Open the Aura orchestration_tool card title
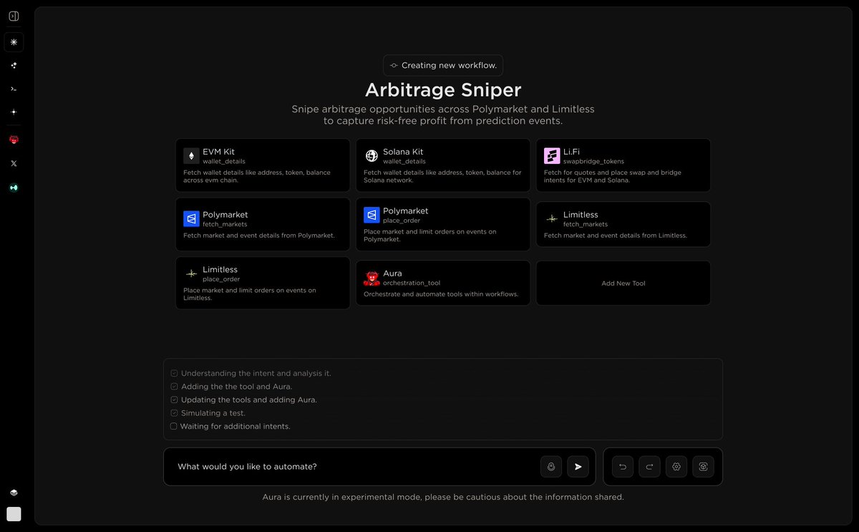The image size is (859, 532). pos(392,274)
